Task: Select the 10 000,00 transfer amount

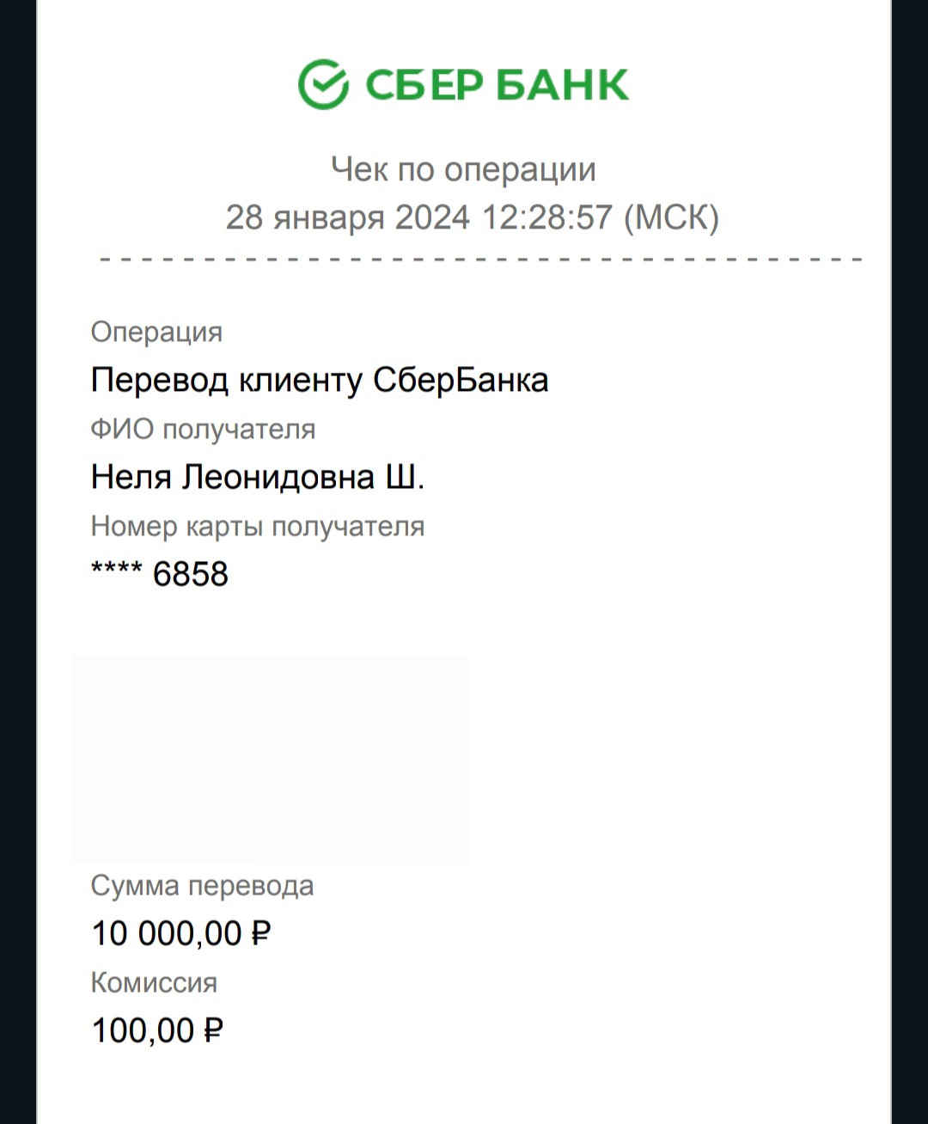Action: [168, 933]
